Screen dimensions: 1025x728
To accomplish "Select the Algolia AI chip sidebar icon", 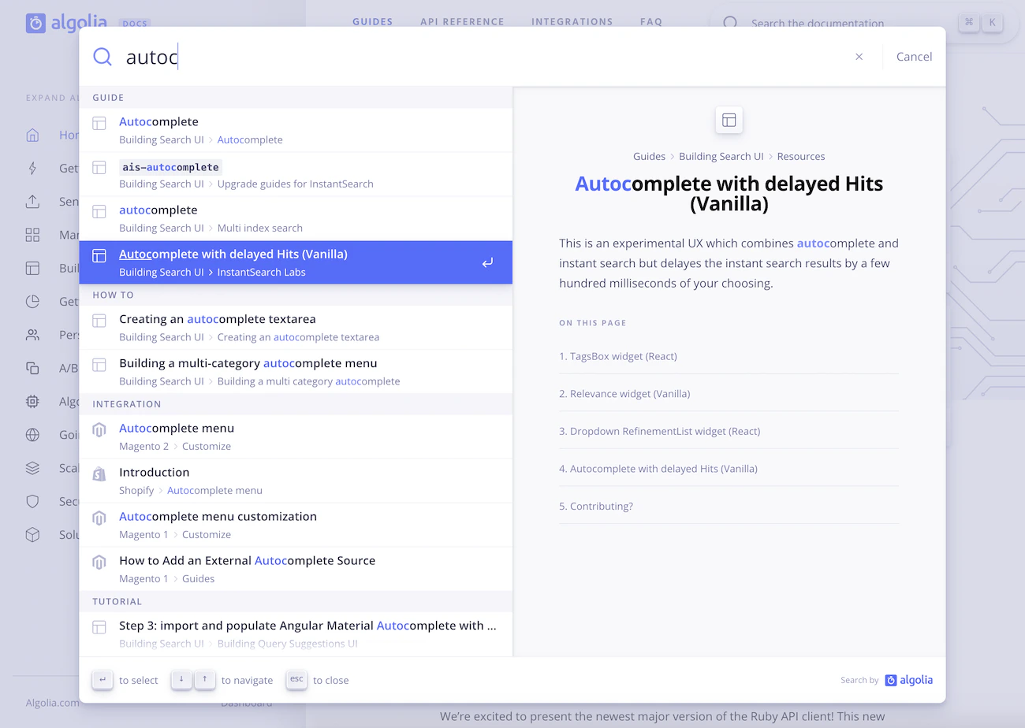I will [x=32, y=401].
